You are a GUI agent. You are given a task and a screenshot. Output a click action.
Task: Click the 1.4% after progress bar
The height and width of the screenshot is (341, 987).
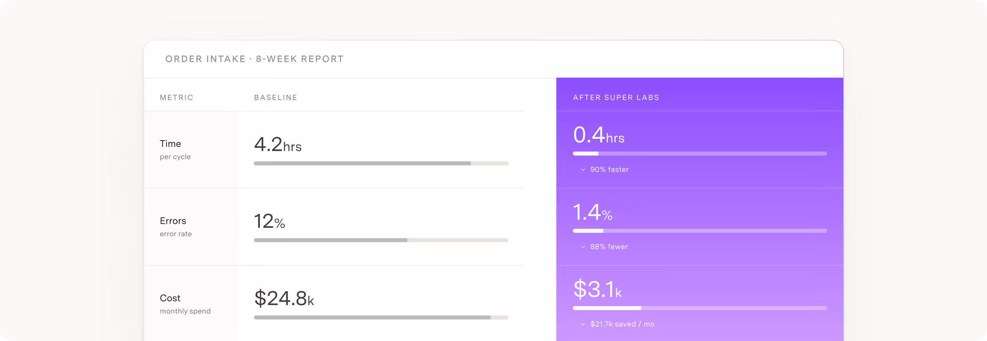tap(700, 231)
